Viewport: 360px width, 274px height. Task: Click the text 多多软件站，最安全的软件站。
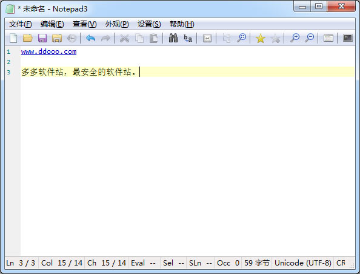(x=79, y=72)
